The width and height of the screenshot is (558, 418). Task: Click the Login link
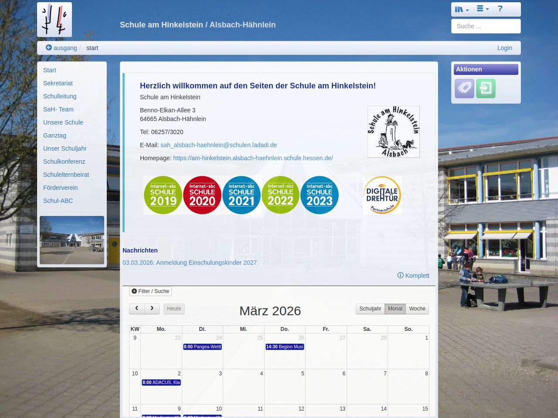pyautogui.click(x=504, y=48)
